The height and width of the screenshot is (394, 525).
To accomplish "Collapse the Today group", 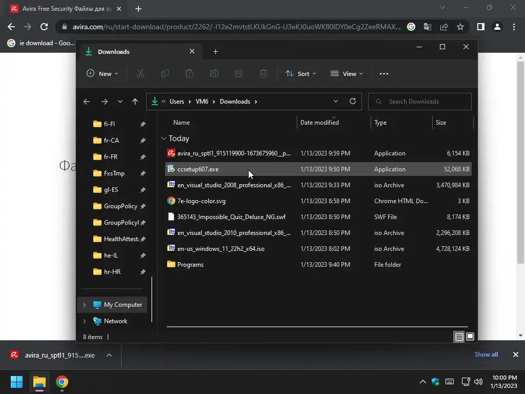I will click(164, 139).
